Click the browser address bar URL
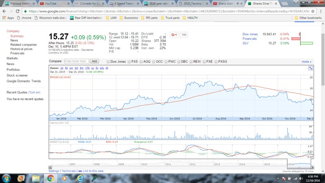The width and height of the screenshot is (325, 183). click(169, 11)
